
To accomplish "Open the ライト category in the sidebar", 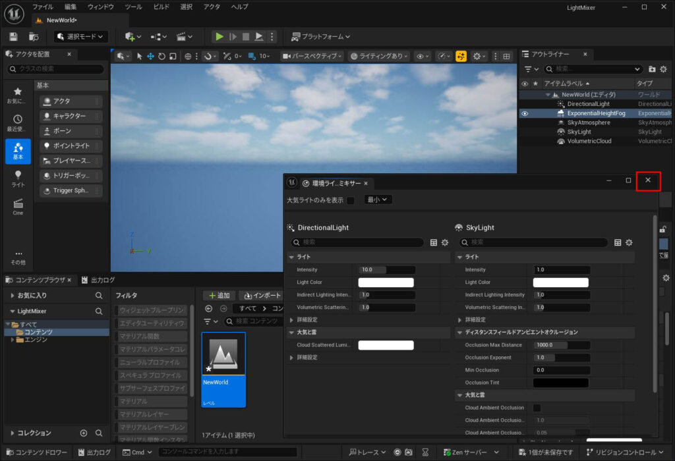I will click(18, 178).
